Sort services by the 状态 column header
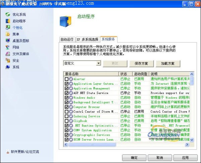 (x=125, y=74)
